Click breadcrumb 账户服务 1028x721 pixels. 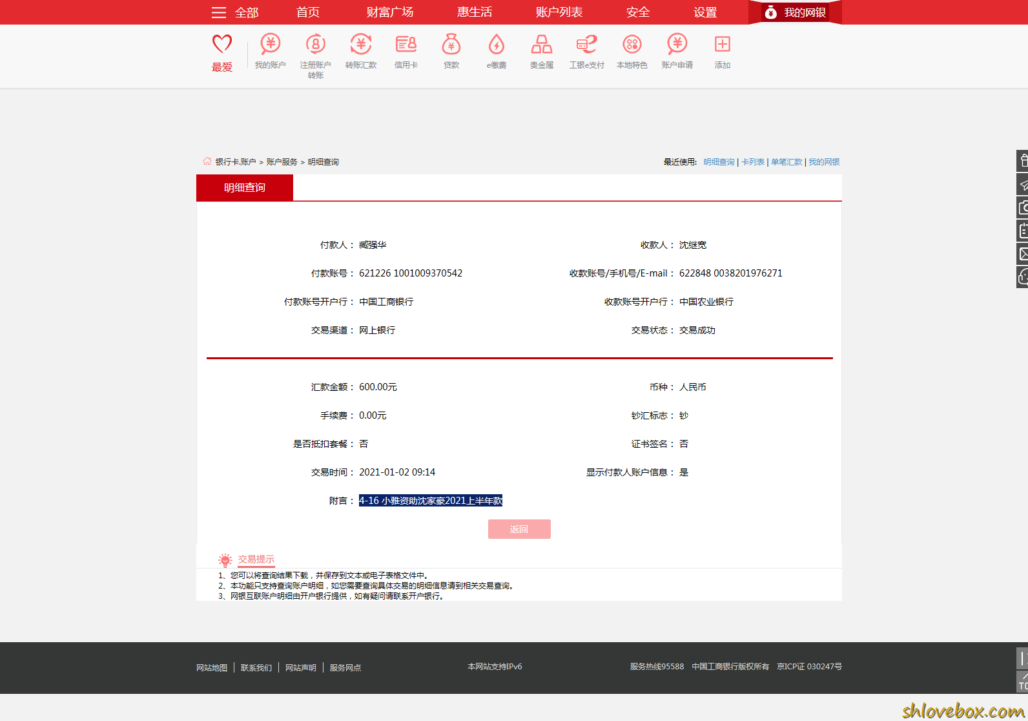pos(282,162)
